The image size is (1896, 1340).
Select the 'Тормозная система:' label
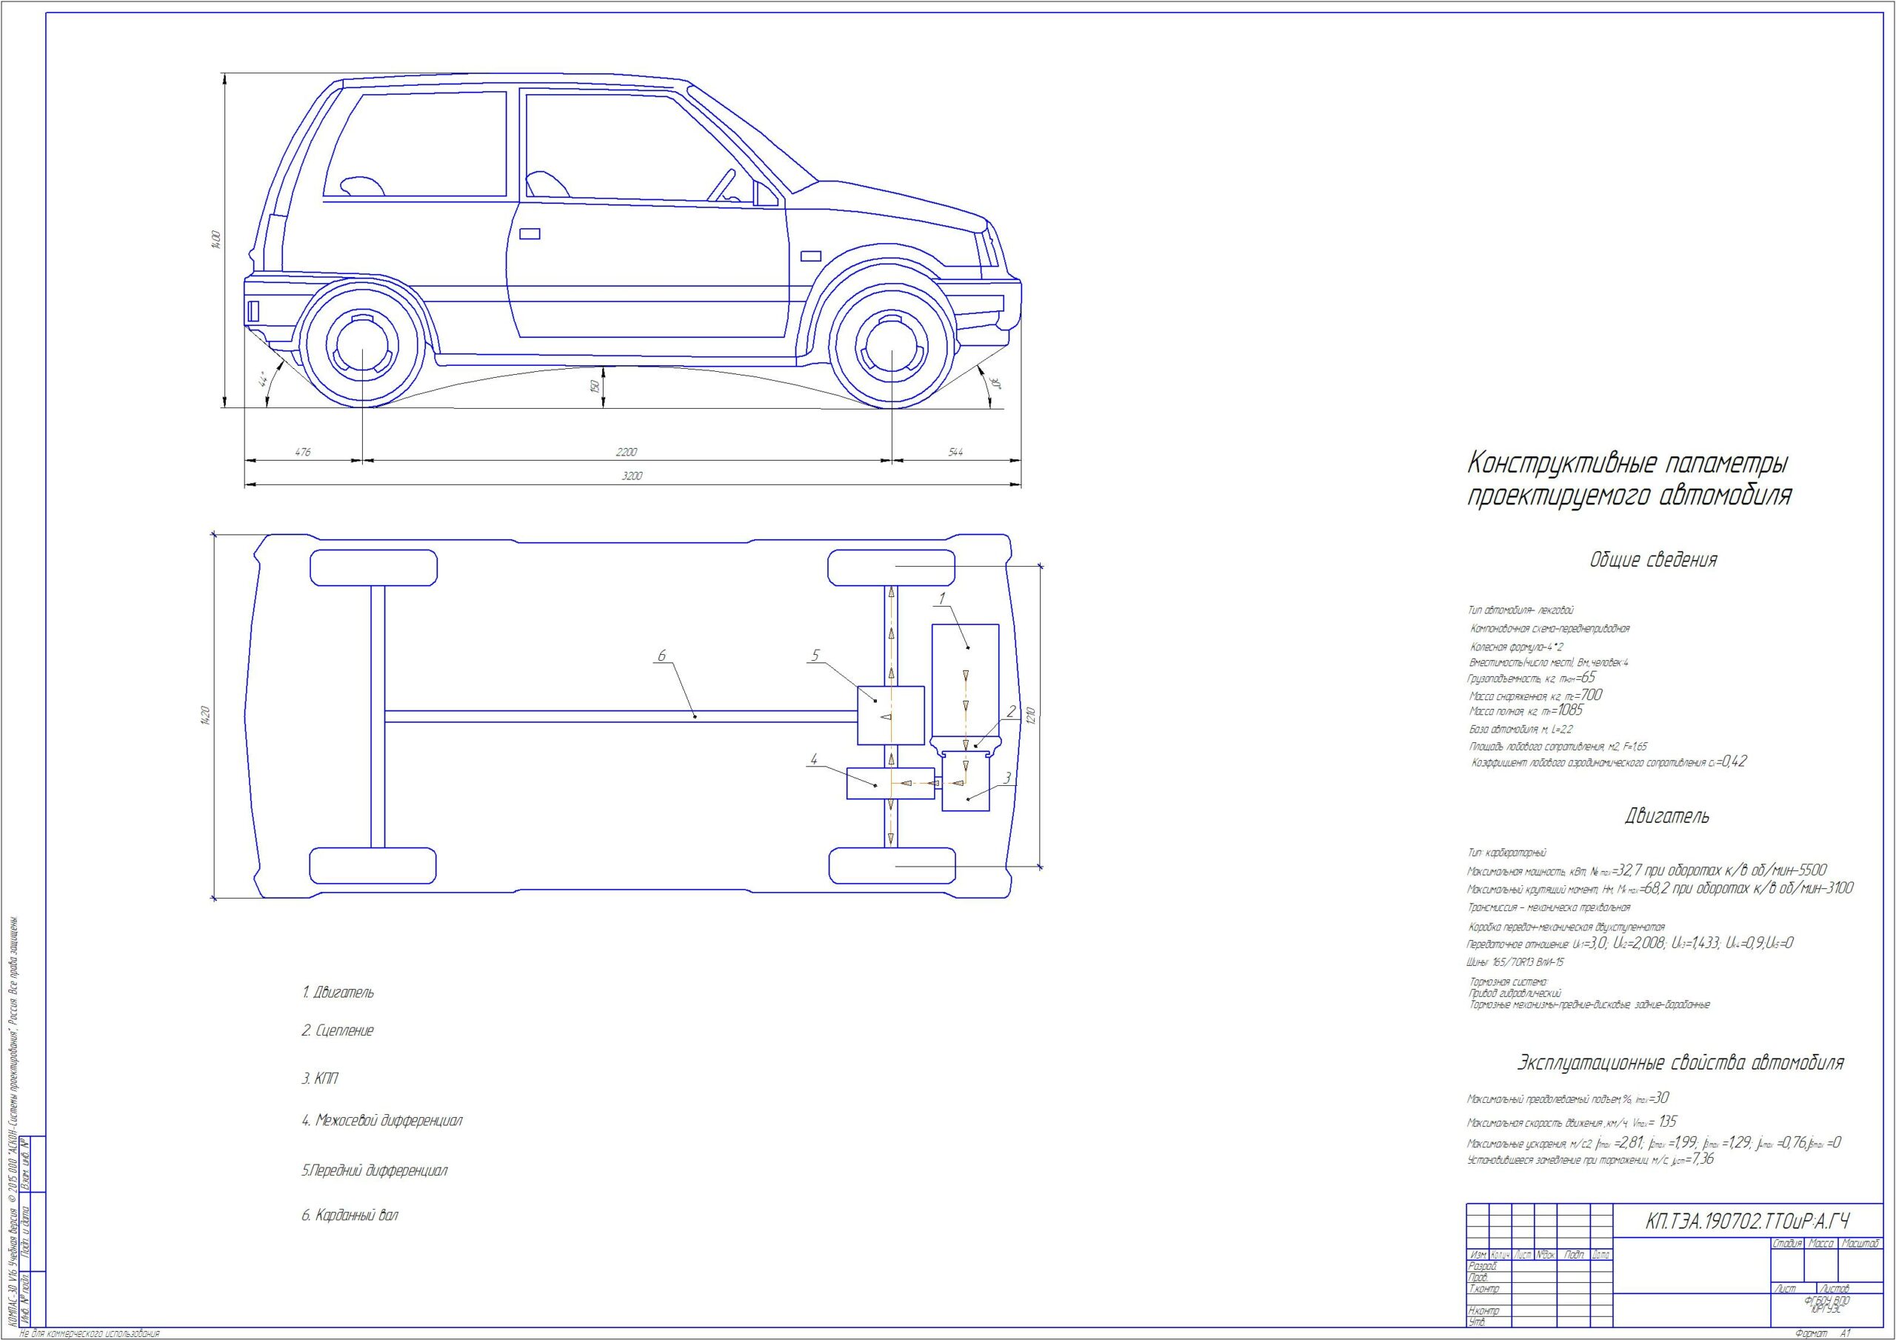click(x=1509, y=981)
